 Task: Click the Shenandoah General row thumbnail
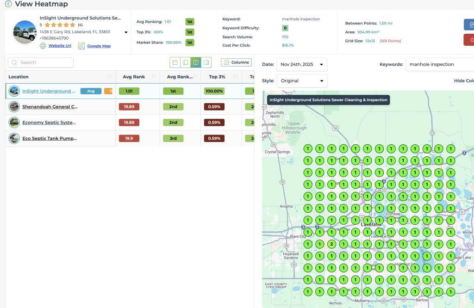14,106
